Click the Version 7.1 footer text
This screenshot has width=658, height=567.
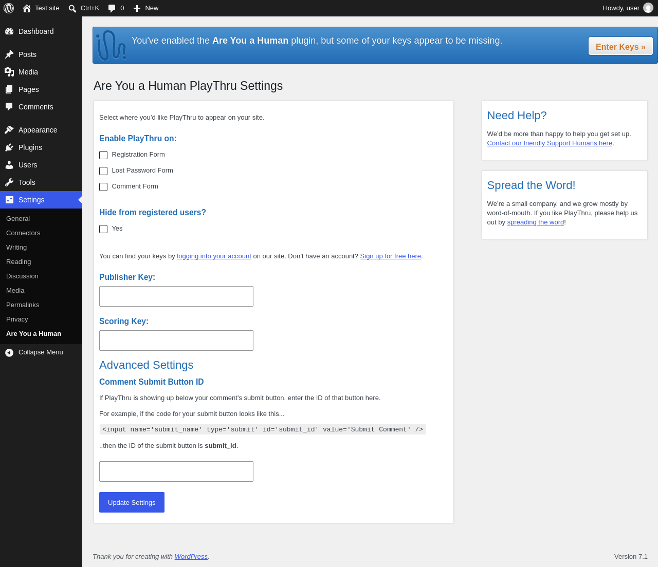pyautogui.click(x=631, y=557)
